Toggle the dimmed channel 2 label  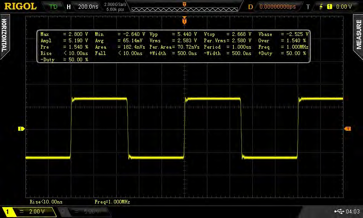point(63,212)
